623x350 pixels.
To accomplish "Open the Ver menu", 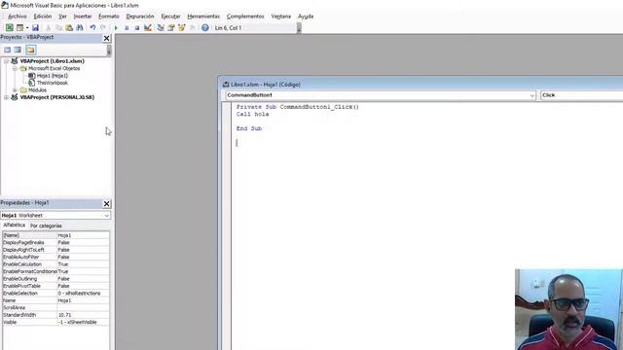I will 62,17.
